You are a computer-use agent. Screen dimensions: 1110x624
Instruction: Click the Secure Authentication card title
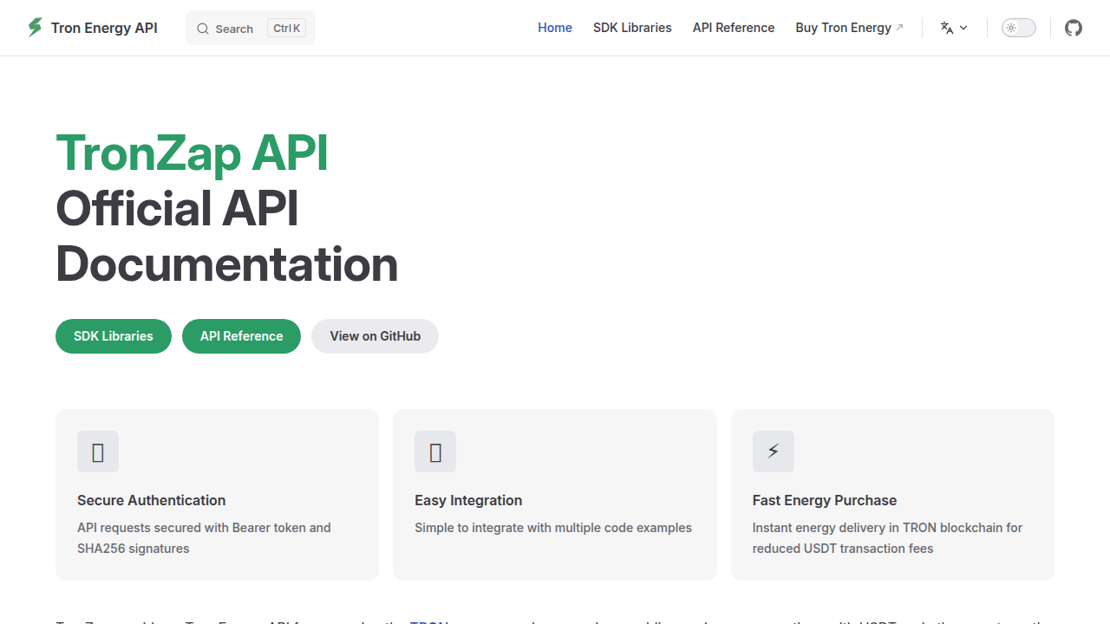(151, 500)
